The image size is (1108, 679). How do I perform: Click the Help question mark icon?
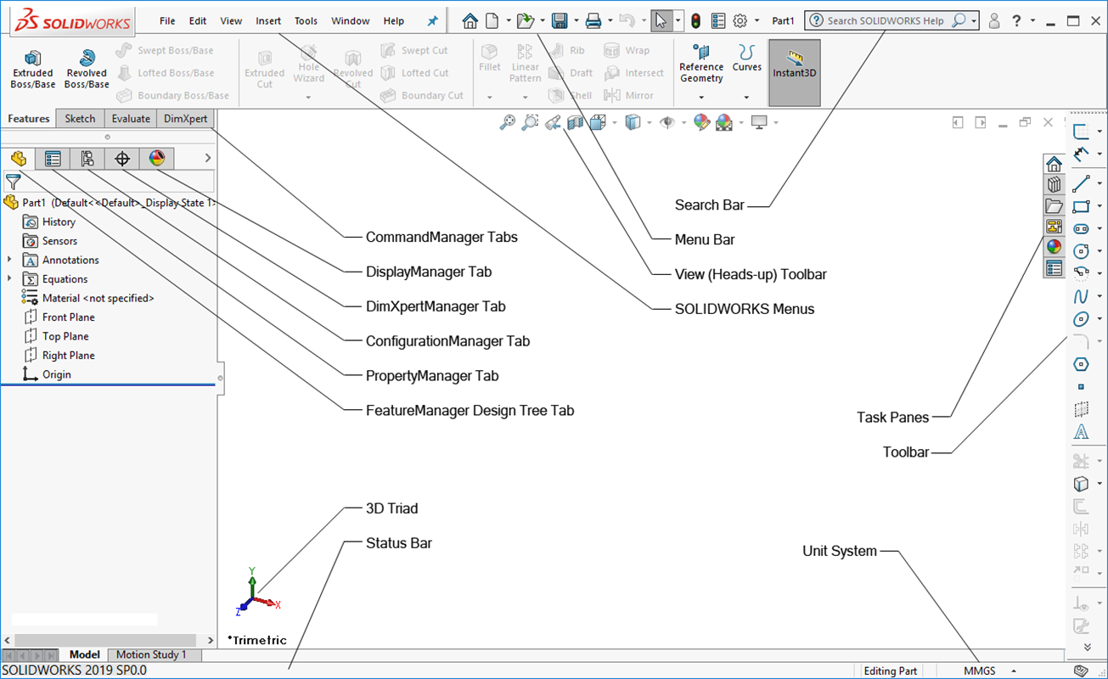click(x=1016, y=20)
